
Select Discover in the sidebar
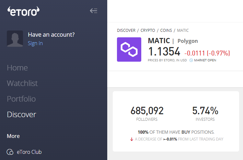tap(21, 115)
